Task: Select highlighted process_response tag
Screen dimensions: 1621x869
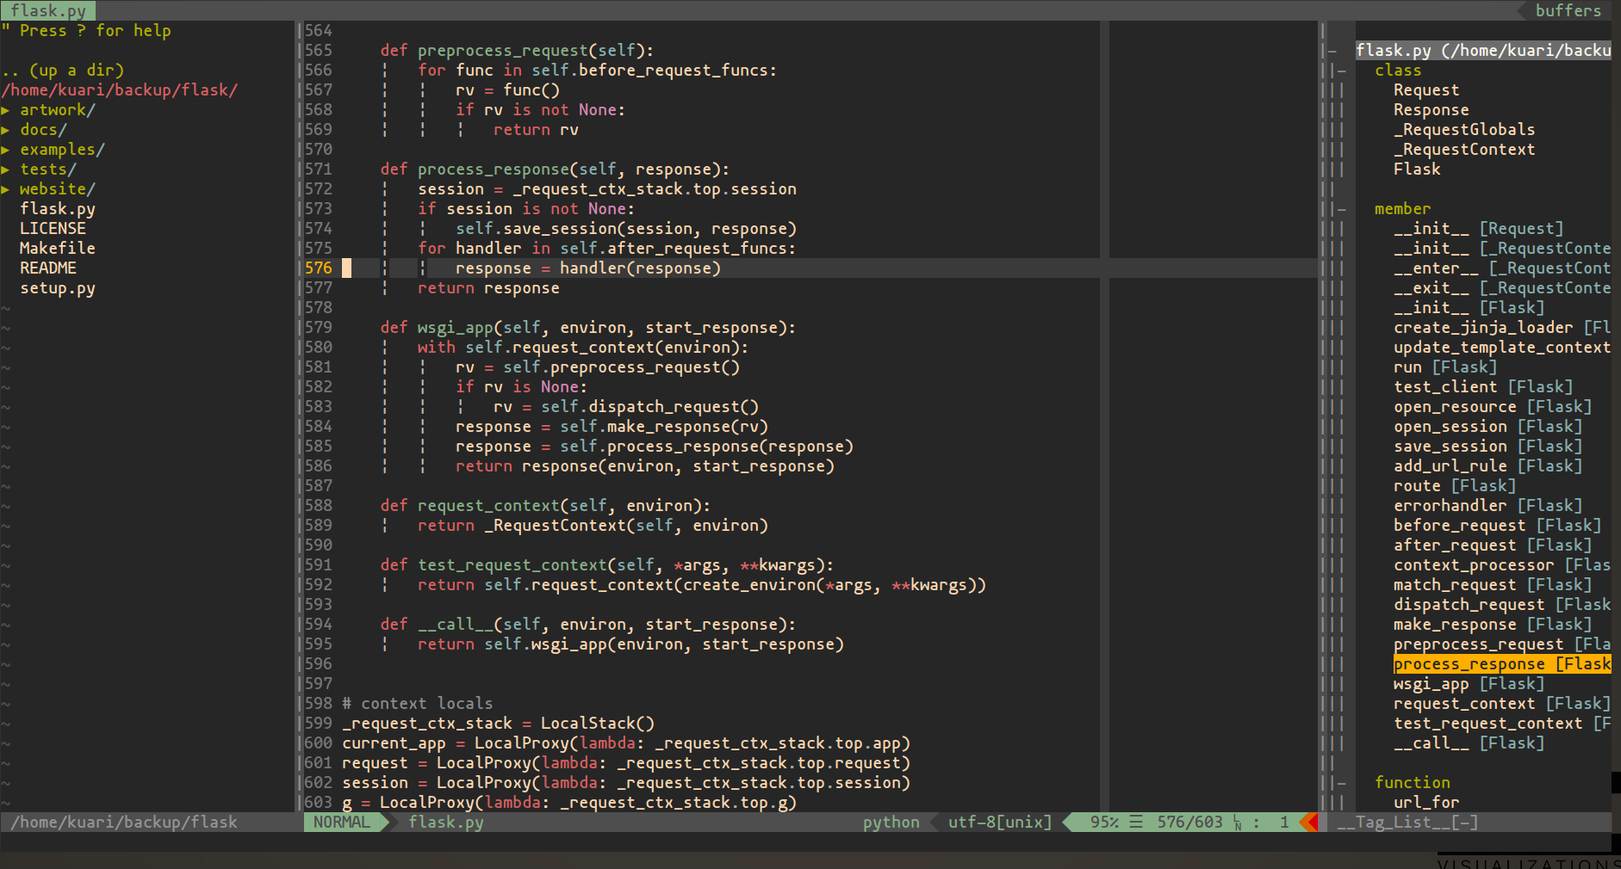Action: pyautogui.click(x=1502, y=664)
